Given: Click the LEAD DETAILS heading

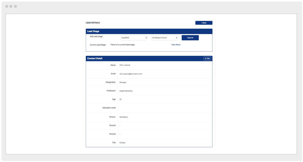Looking at the screenshot, I should (x=93, y=23).
